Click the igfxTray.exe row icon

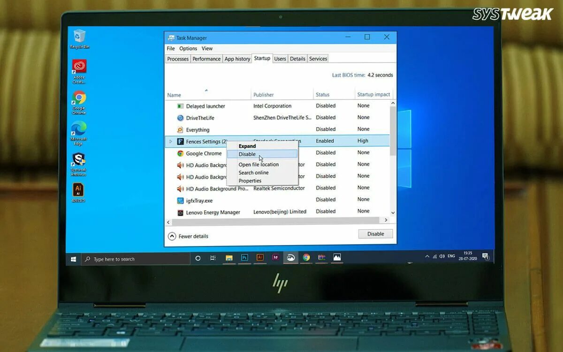point(180,200)
